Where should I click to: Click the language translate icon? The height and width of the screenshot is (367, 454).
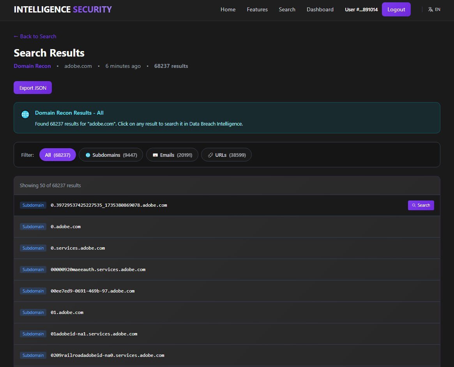430,10
